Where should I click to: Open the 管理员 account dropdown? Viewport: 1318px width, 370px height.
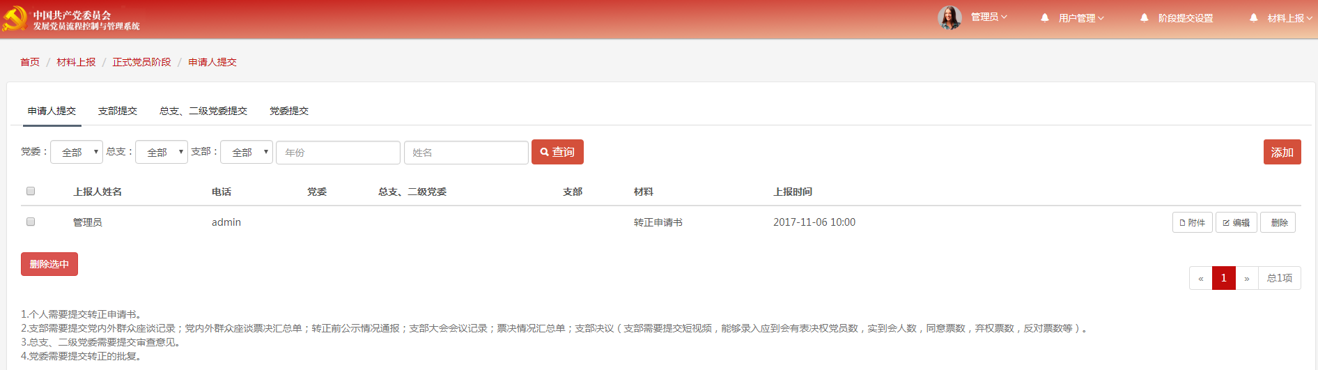tap(988, 17)
